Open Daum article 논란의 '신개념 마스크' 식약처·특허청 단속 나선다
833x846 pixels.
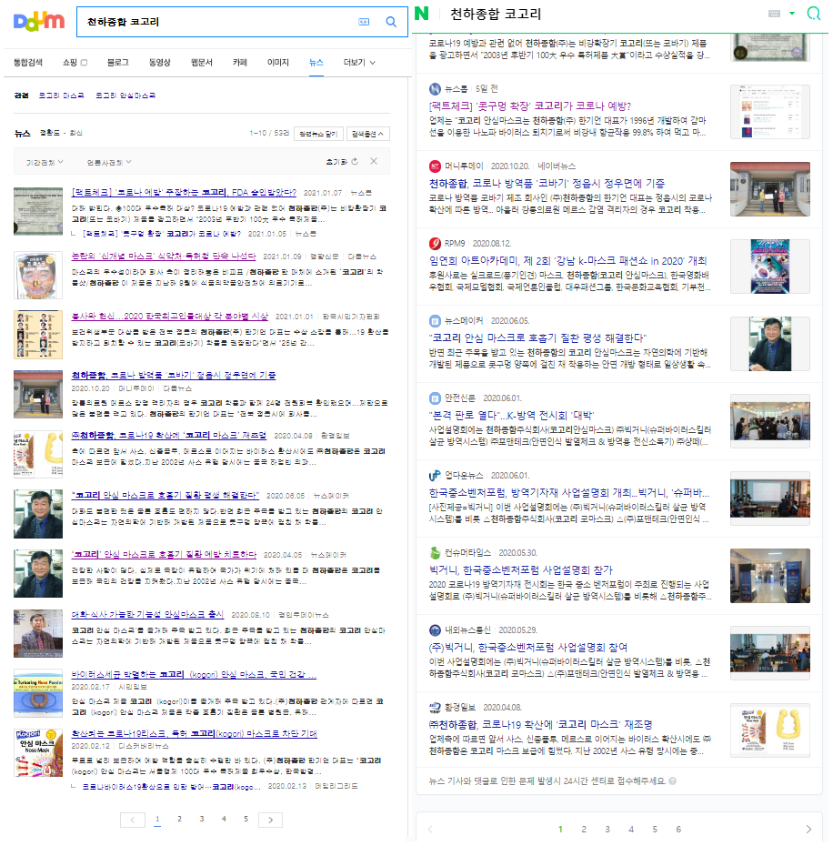click(x=164, y=257)
